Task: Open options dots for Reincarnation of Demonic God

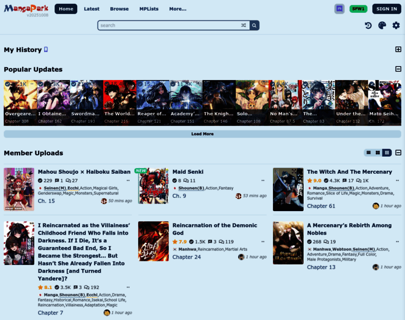Action: tap(263, 242)
